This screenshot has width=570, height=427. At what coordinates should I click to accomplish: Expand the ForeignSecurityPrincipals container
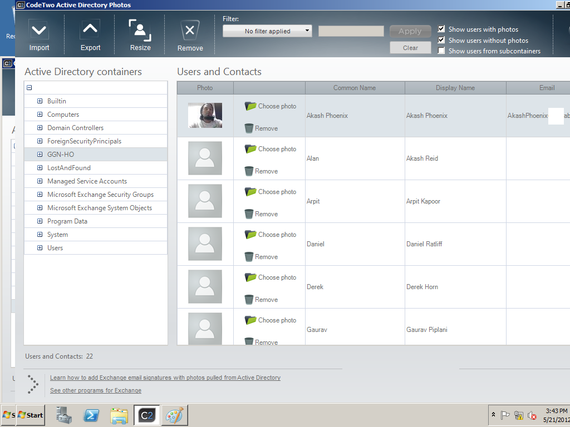tap(40, 141)
